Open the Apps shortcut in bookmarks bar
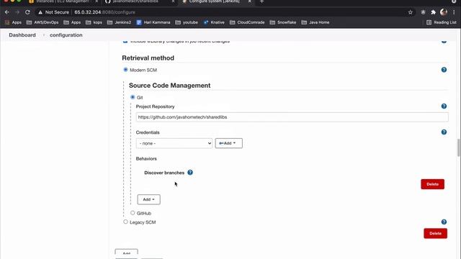Viewport: 461px width, 259px height. tap(13, 22)
